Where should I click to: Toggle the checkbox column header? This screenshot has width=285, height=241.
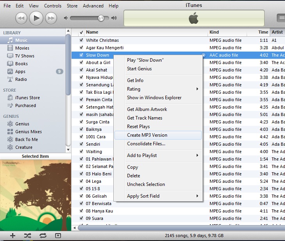81,32
